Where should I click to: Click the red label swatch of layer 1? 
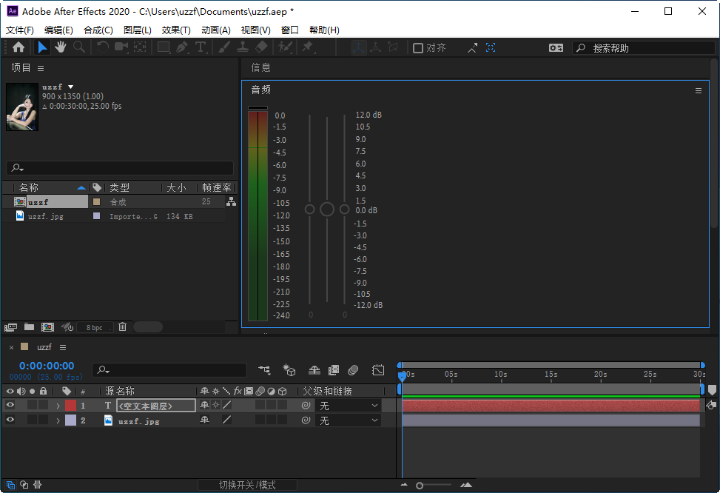tap(71, 405)
